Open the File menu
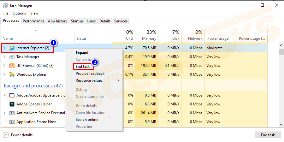This screenshot has height=142, width=284. pos(5,13)
